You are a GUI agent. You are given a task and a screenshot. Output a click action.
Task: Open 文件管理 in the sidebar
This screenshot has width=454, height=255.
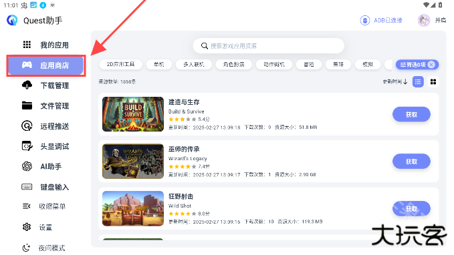[x=45, y=106]
